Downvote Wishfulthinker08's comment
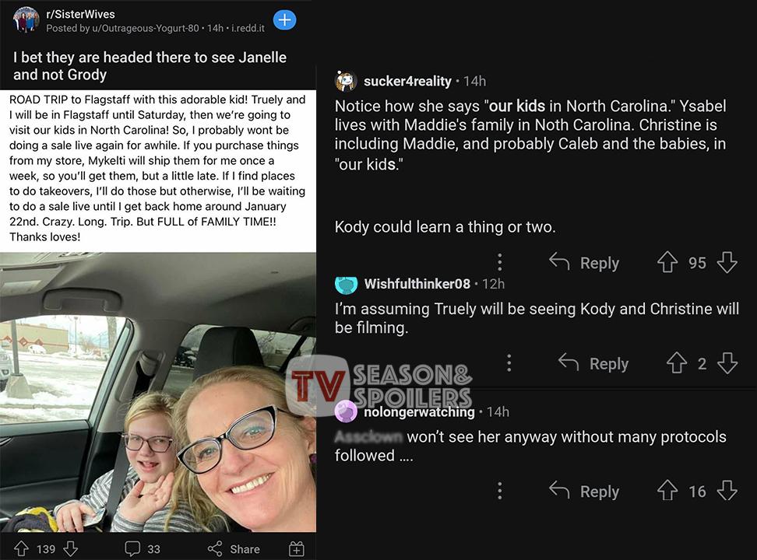Image resolution: width=757 pixels, height=560 pixels. click(727, 363)
